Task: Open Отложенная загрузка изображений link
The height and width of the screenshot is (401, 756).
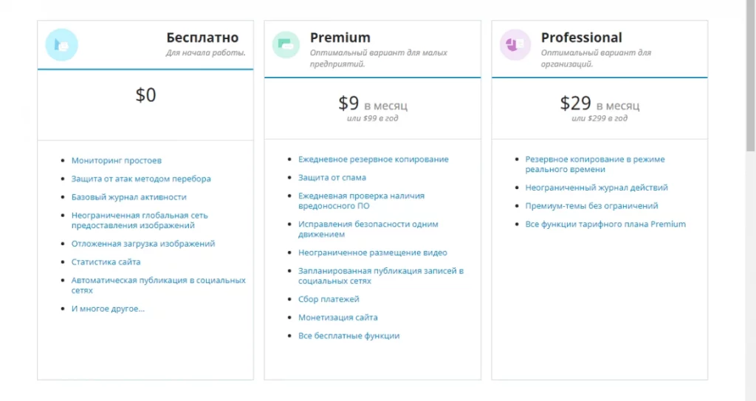Action: point(143,244)
